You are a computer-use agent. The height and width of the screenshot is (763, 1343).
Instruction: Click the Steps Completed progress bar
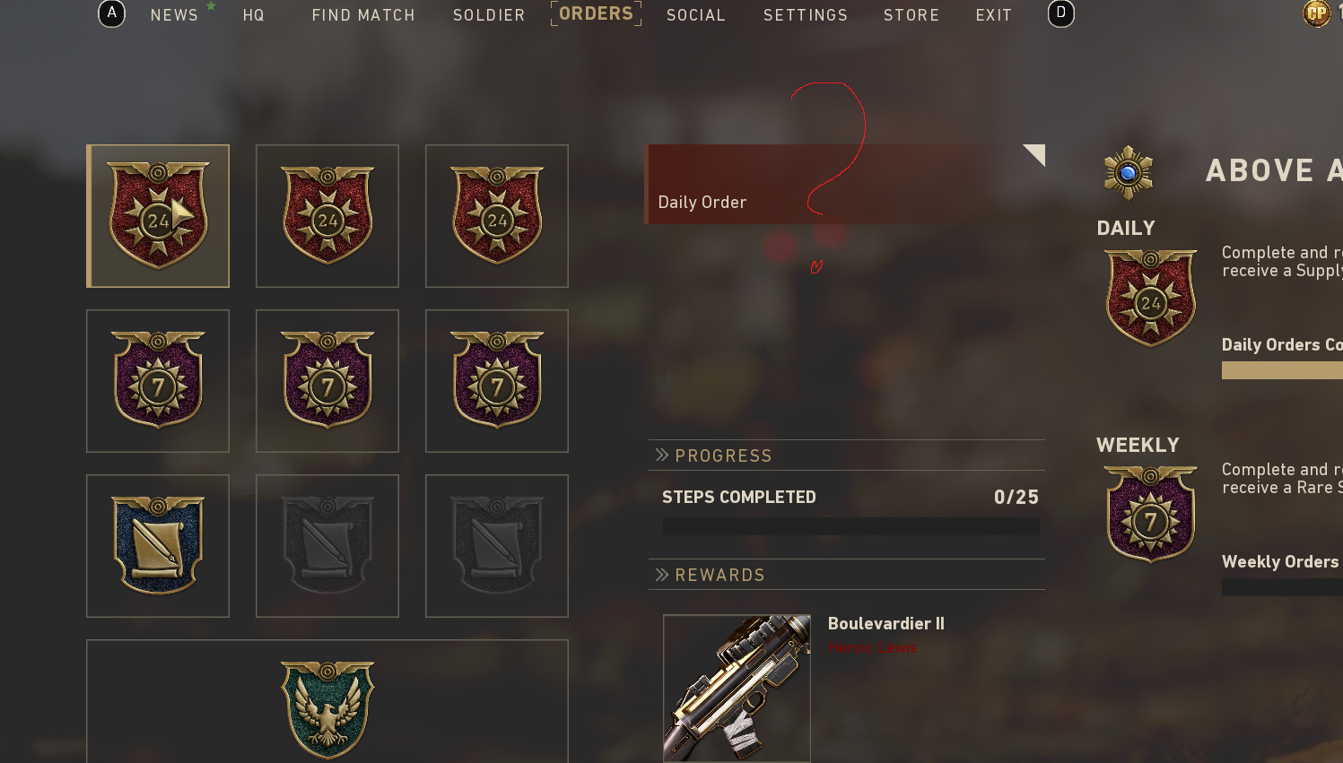(x=850, y=526)
